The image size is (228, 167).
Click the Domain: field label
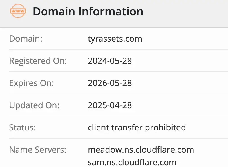(x=26, y=39)
